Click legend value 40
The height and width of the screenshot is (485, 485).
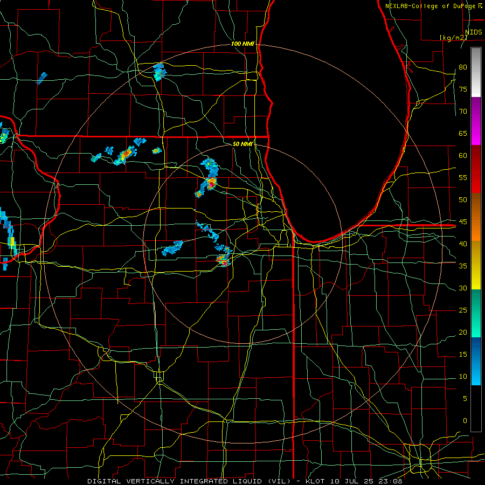(x=463, y=244)
